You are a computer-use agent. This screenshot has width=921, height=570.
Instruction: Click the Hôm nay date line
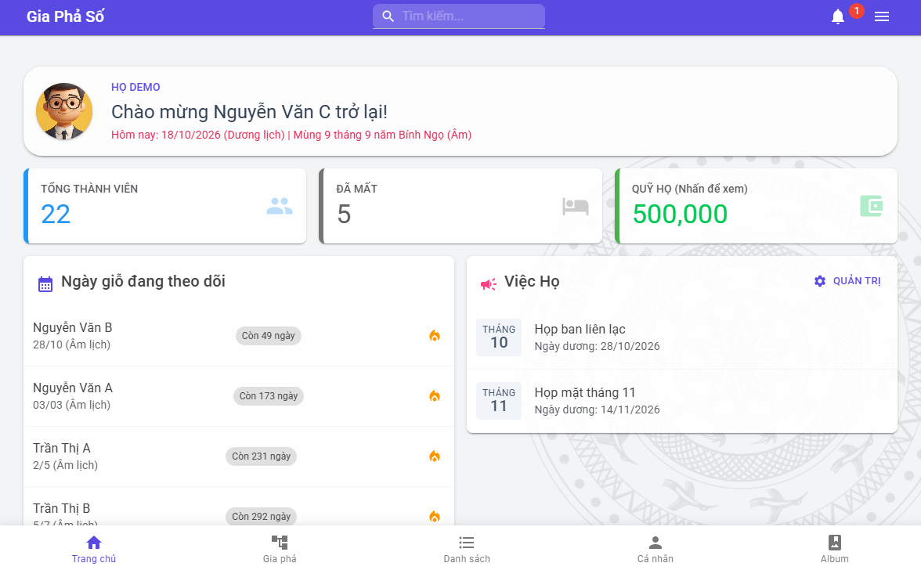(x=291, y=135)
